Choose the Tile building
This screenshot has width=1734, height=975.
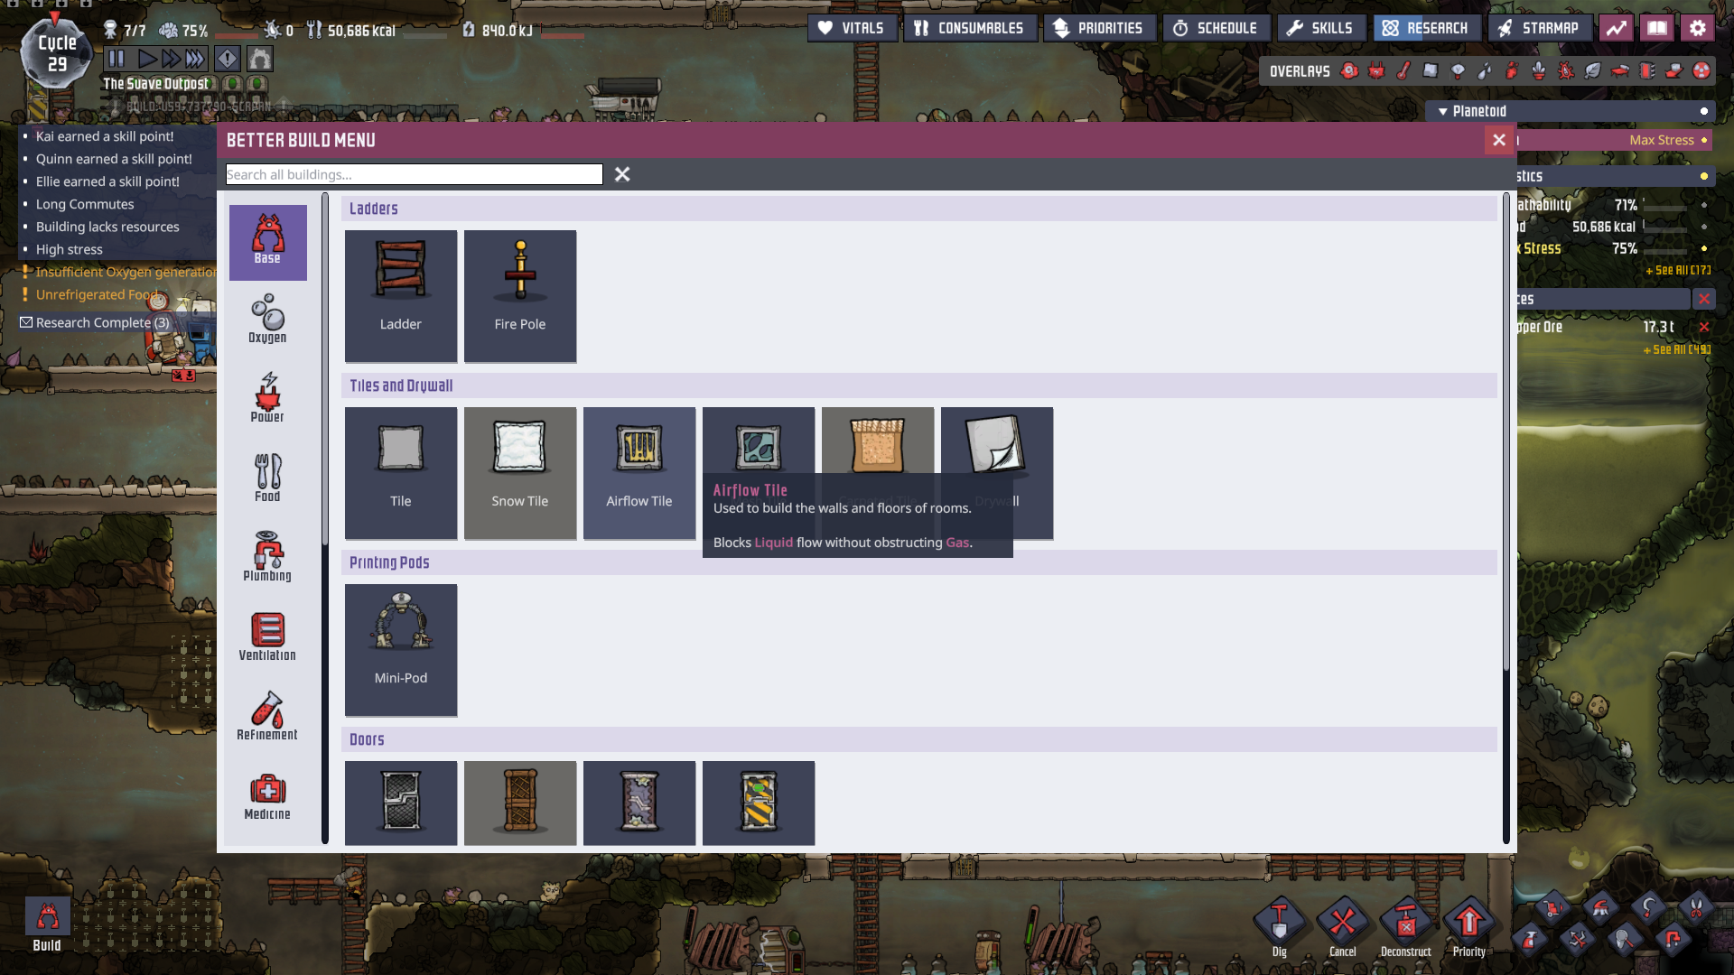[x=401, y=473]
